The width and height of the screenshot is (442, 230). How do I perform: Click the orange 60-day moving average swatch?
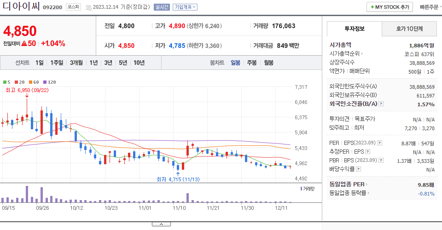pos(30,82)
